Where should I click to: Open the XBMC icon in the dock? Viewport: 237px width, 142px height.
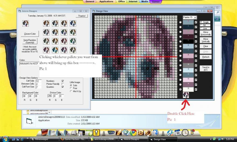click(x=111, y=133)
